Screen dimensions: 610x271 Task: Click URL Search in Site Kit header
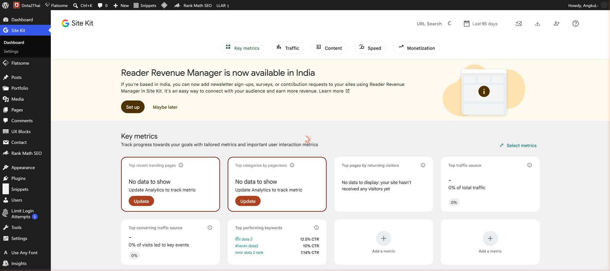433,24
